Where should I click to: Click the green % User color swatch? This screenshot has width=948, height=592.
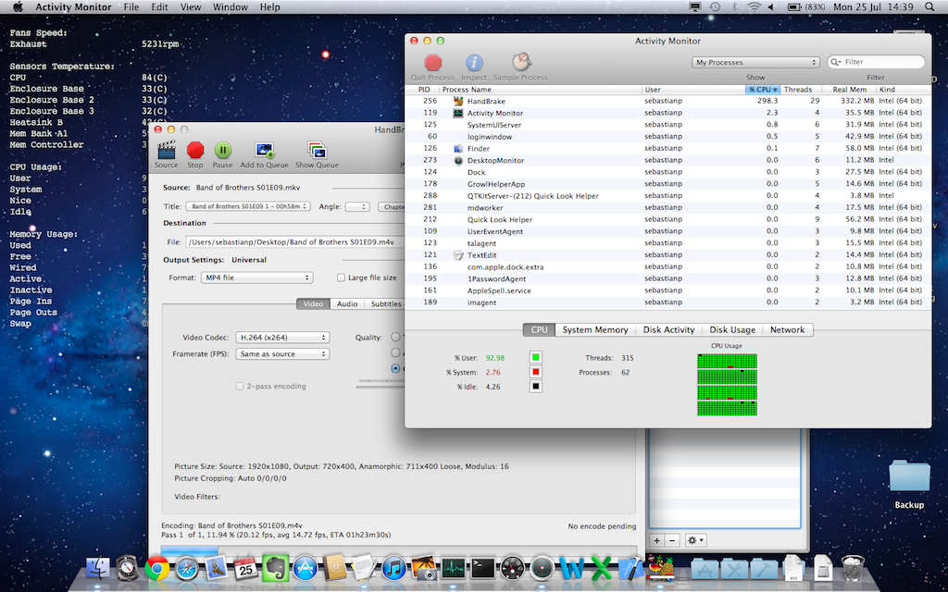pos(535,357)
